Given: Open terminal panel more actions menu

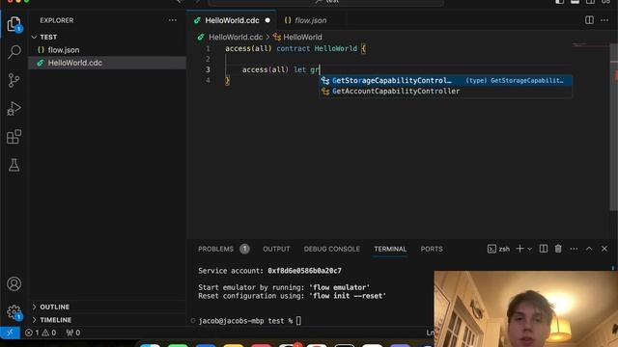Looking at the screenshot, I should click(x=574, y=249).
